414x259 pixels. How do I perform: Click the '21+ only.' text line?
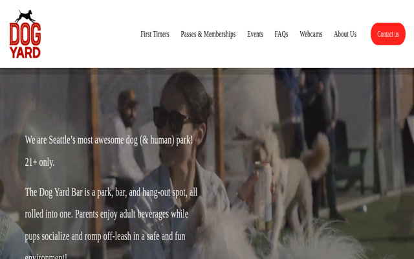click(x=39, y=162)
